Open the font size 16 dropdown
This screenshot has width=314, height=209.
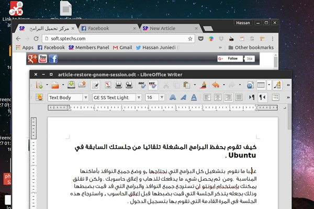click(162, 97)
